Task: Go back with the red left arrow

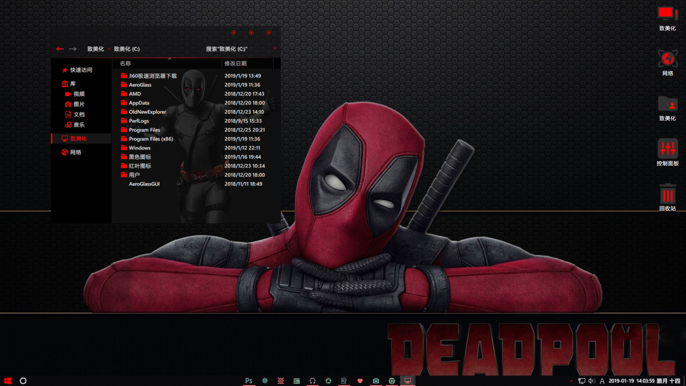Action: (60, 49)
